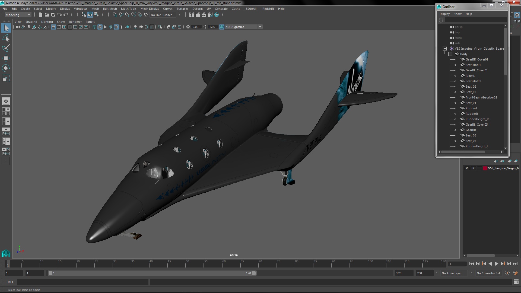Open Render Settings icon

click(x=210, y=15)
